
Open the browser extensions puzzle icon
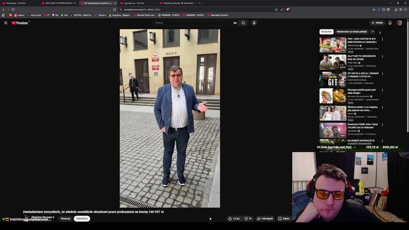pos(383,10)
